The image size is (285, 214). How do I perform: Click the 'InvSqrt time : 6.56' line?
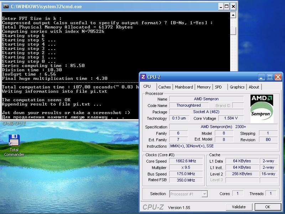coord(29,74)
